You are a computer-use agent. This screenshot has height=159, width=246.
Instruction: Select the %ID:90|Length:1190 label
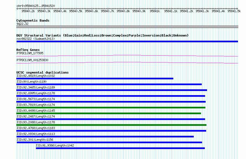pyautogui.click(x=32, y=82)
